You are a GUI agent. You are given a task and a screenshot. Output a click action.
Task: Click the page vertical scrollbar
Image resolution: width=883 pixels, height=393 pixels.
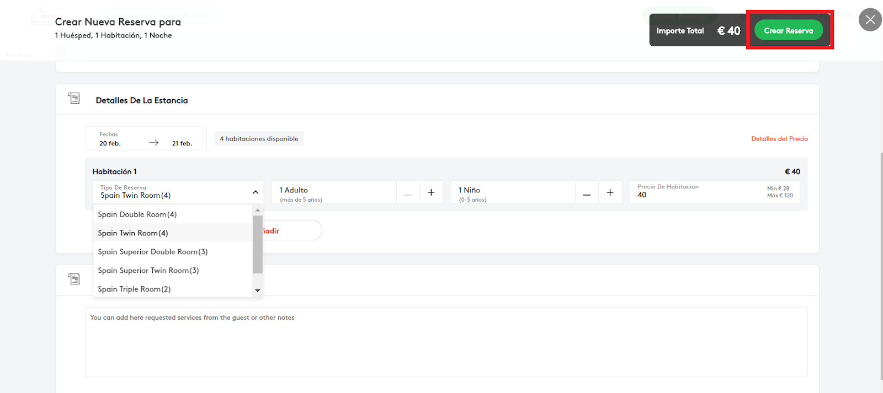point(881,266)
